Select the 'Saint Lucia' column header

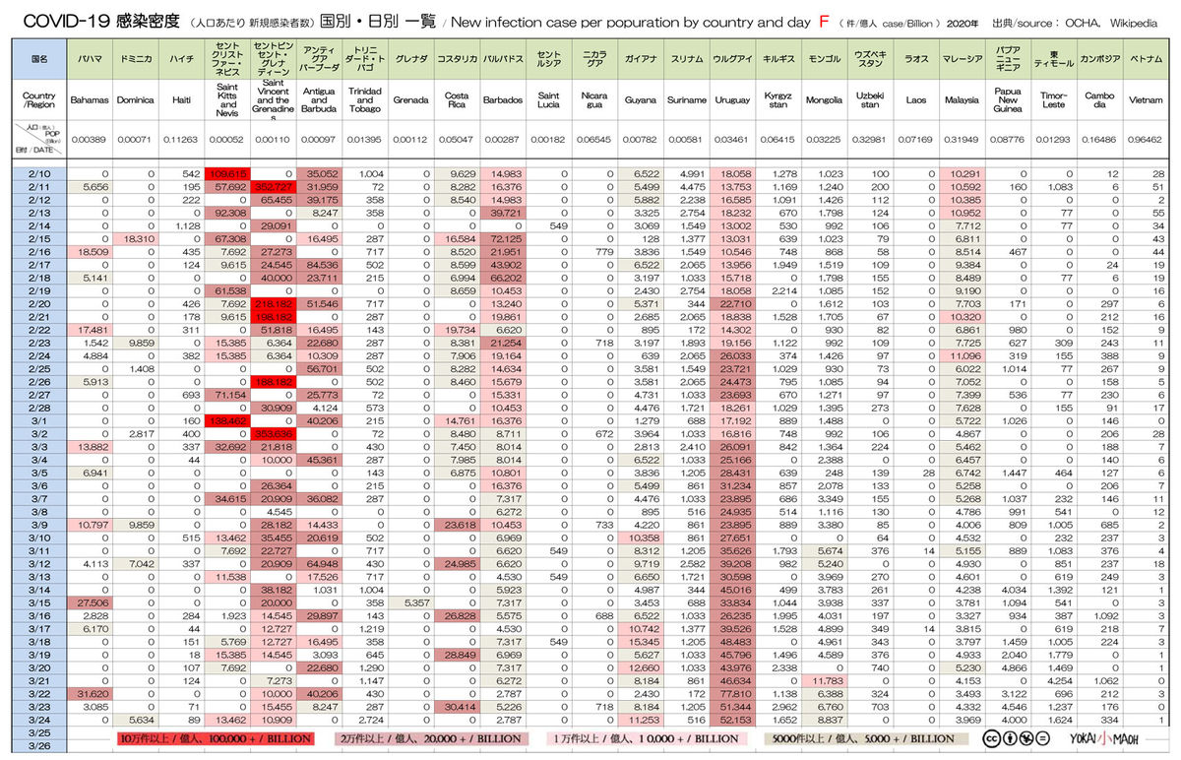pos(548,100)
